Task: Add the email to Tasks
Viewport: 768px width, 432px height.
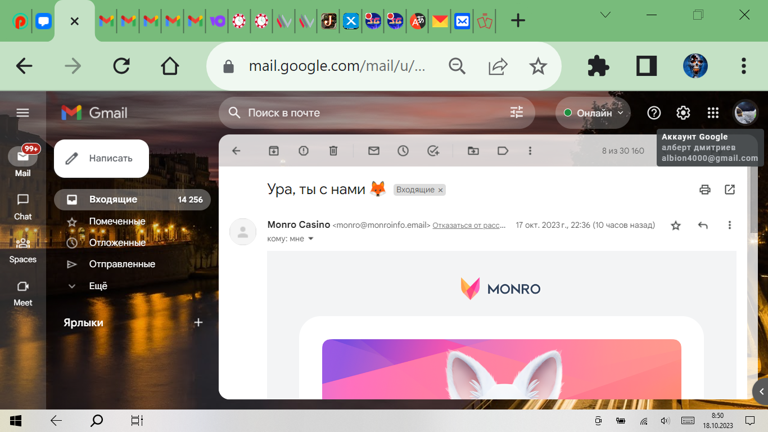Action: (x=433, y=151)
